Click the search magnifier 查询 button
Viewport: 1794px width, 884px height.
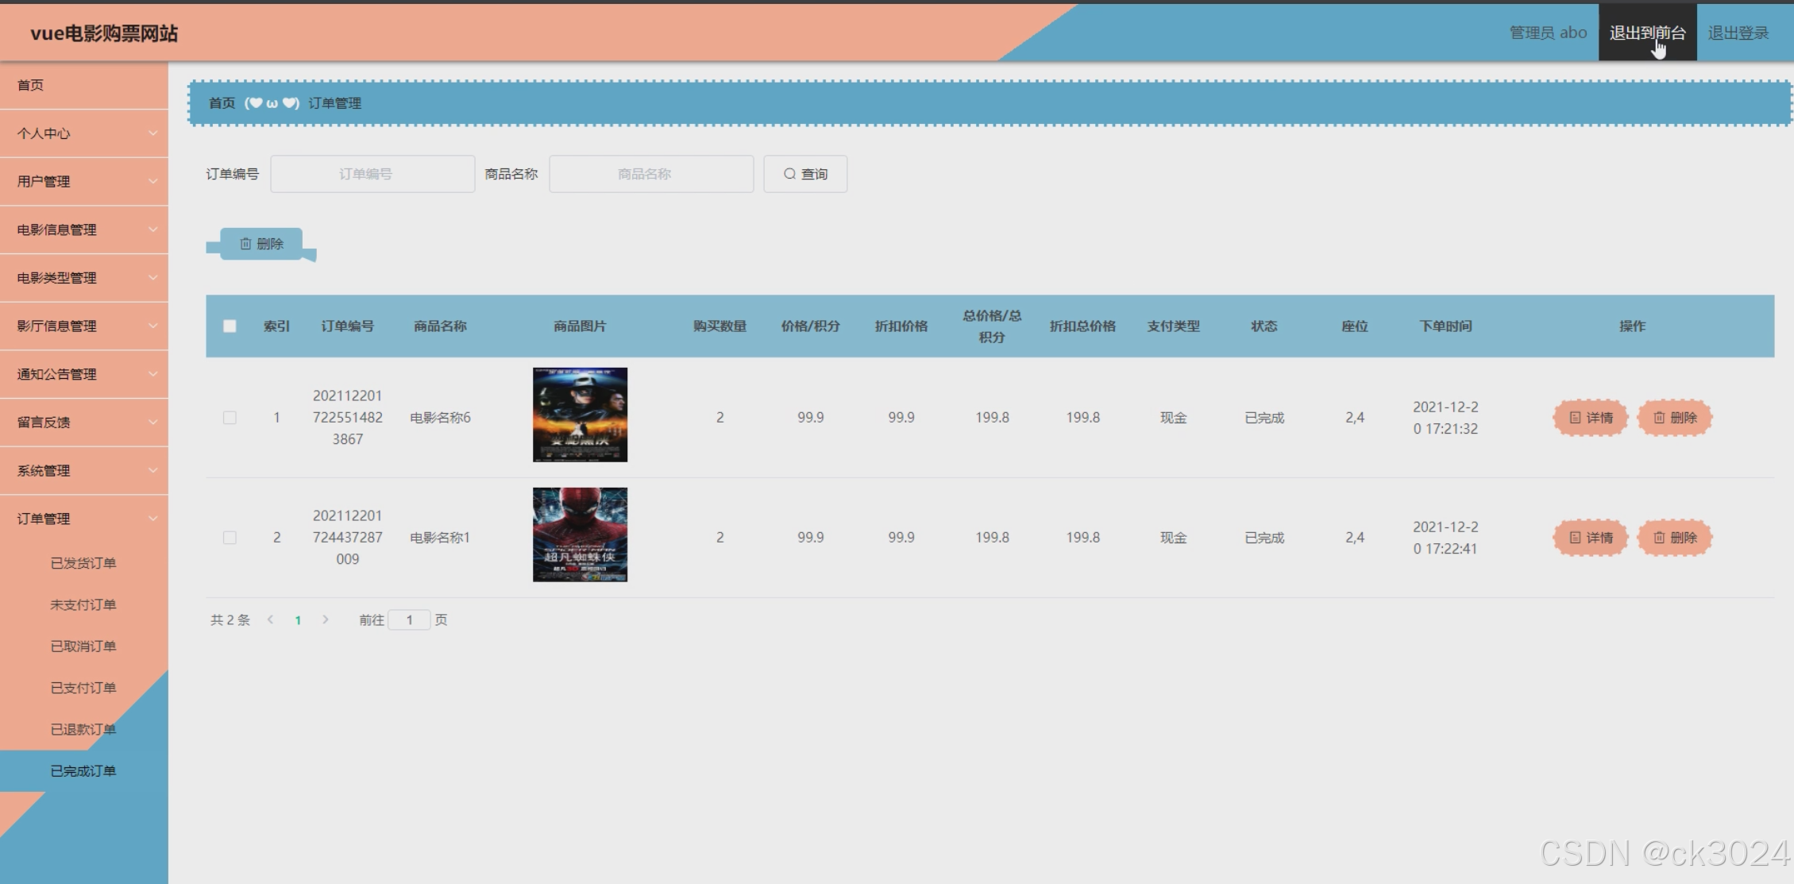click(x=805, y=174)
